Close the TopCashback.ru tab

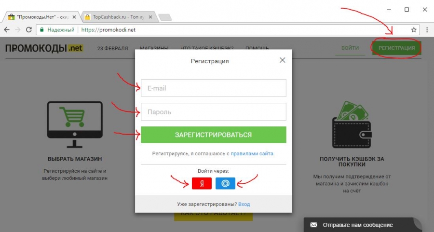click(x=150, y=17)
